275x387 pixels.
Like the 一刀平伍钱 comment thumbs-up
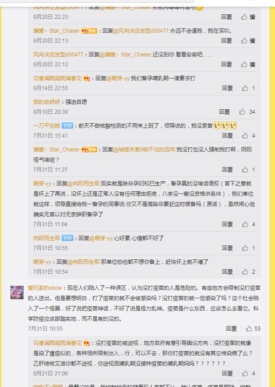coord(245,136)
